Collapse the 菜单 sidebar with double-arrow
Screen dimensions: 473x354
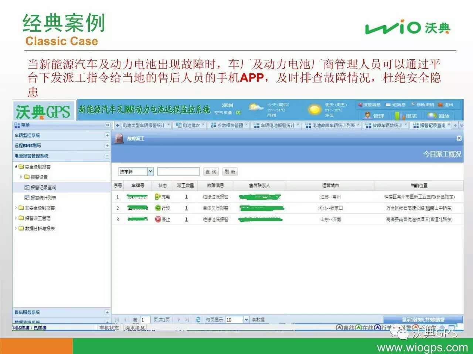tap(107, 125)
